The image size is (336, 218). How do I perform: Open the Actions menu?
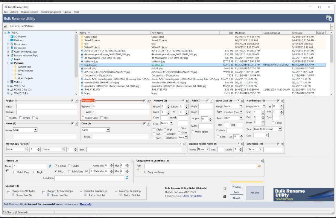pyautogui.click(x=14, y=12)
